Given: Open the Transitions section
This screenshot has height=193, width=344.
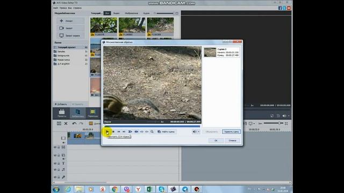Looking at the screenshot, I should [93, 113].
